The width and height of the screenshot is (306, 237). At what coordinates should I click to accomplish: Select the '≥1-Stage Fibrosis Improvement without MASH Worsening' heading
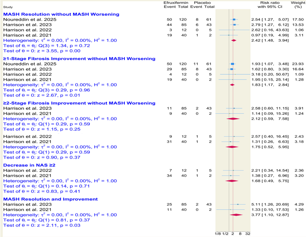pos(79,59)
